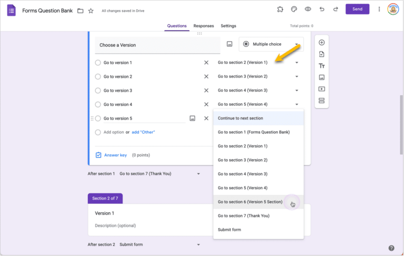Switch to the Questions tab
Image resolution: width=404 pixels, height=256 pixels.
(x=177, y=26)
